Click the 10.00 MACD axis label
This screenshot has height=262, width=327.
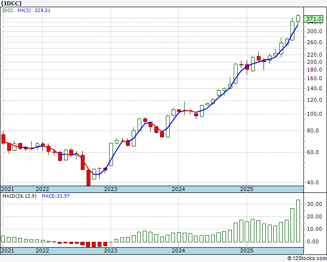[x=314, y=229]
